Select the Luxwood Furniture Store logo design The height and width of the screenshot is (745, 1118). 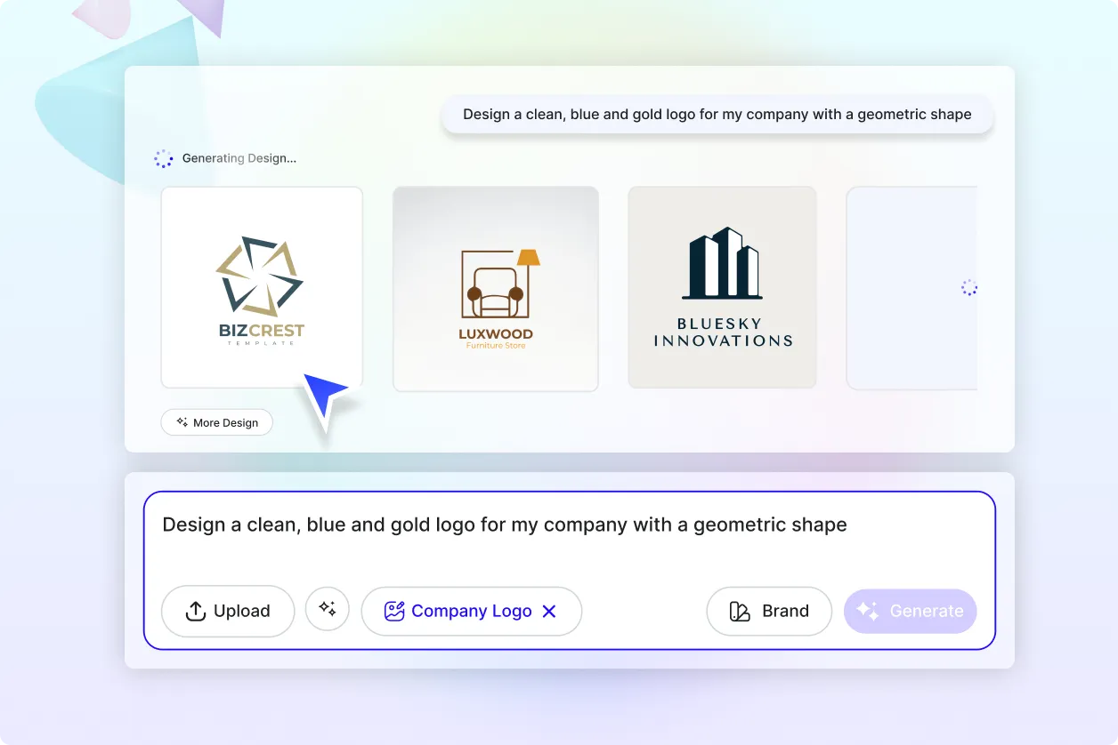coord(496,288)
